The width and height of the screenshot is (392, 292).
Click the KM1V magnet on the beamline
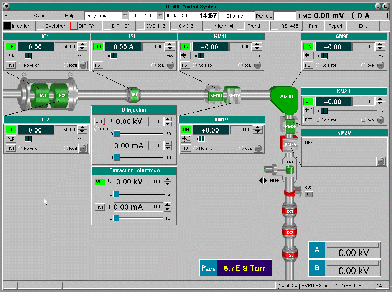(234, 95)
